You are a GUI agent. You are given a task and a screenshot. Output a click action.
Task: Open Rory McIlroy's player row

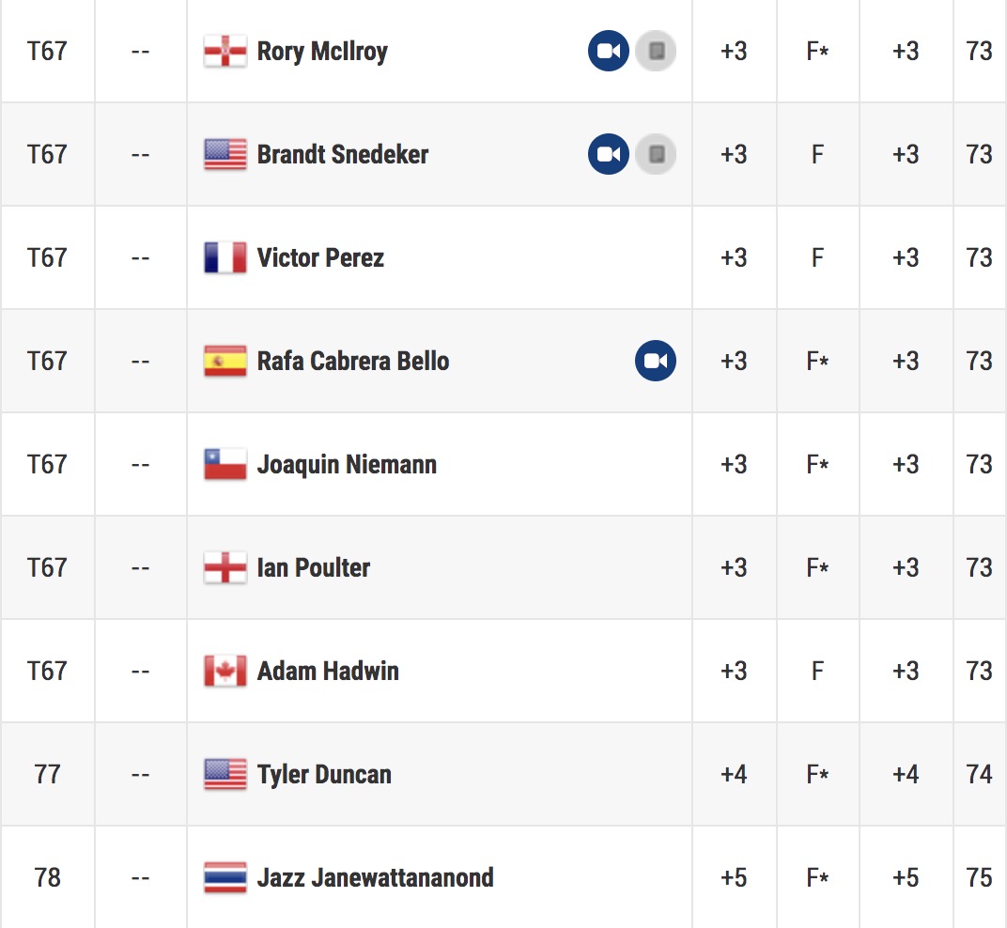(x=503, y=51)
